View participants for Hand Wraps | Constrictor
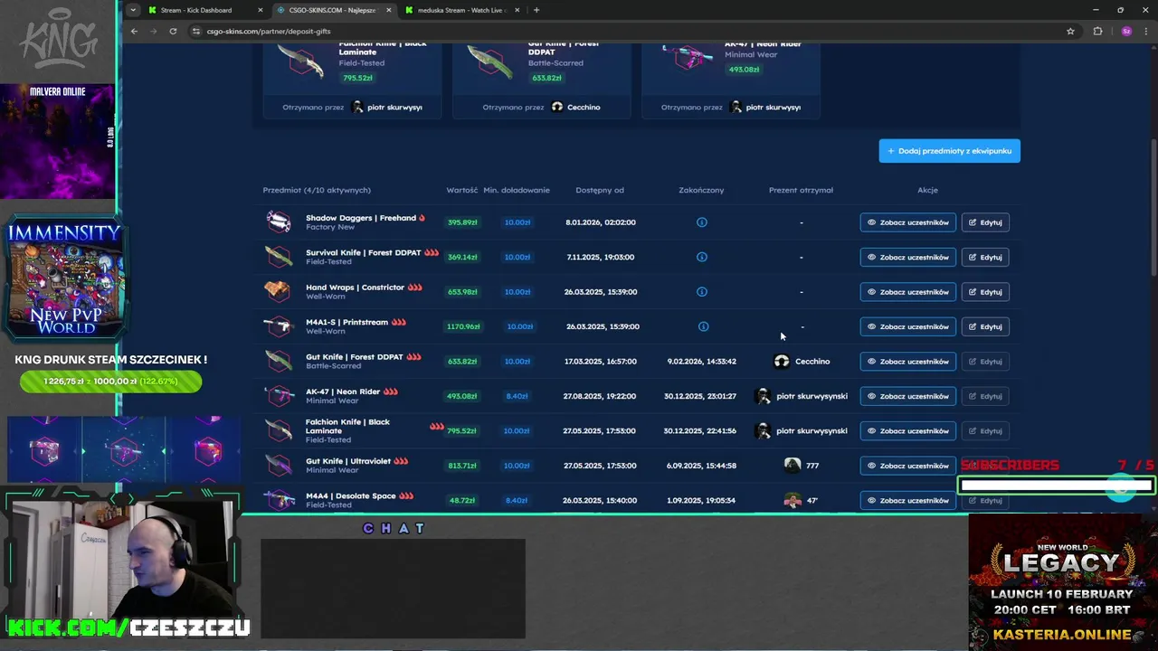 [x=907, y=292]
